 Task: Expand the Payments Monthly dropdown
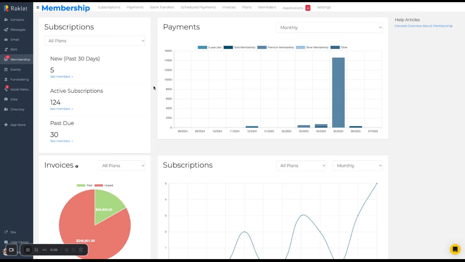pyautogui.click(x=329, y=28)
